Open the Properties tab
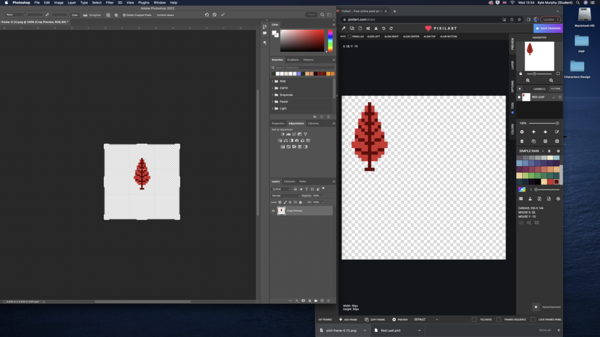The height and width of the screenshot is (337, 600). click(278, 123)
